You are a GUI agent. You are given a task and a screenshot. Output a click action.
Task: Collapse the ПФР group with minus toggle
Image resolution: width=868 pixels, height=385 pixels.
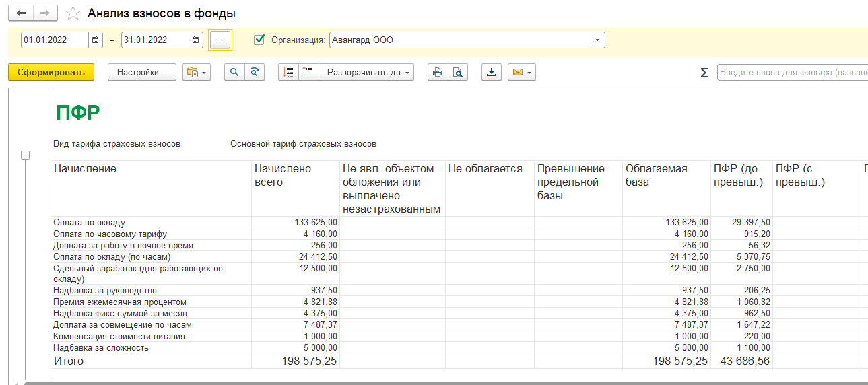(26, 155)
